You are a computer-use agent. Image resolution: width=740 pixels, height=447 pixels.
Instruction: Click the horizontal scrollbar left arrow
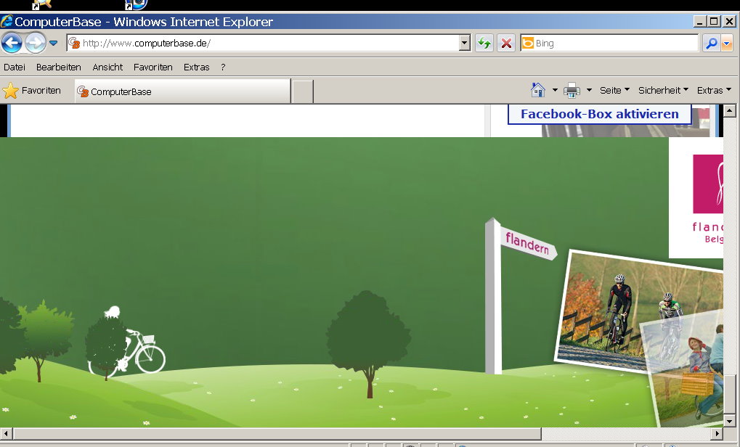pyautogui.click(x=6, y=433)
